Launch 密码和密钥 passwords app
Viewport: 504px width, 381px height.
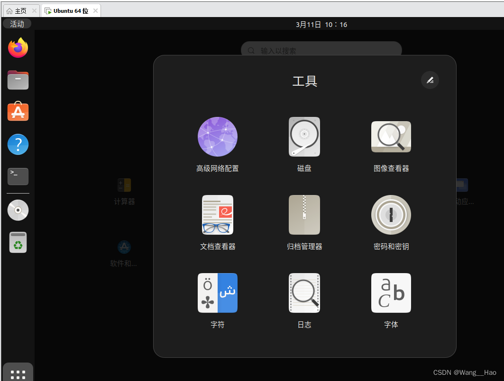[x=391, y=214]
